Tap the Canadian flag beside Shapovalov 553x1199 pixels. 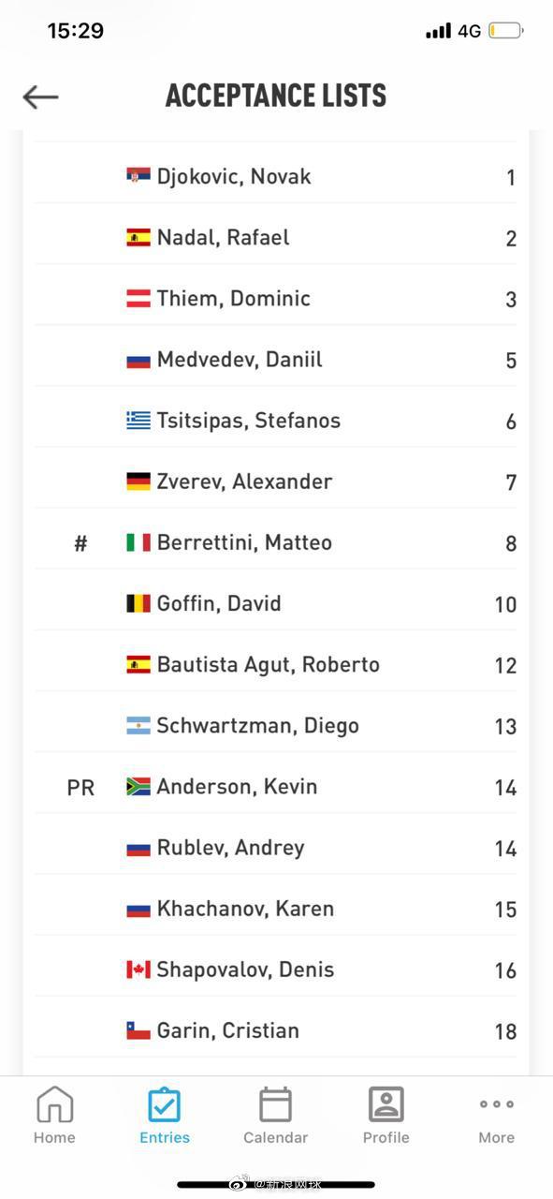138,970
